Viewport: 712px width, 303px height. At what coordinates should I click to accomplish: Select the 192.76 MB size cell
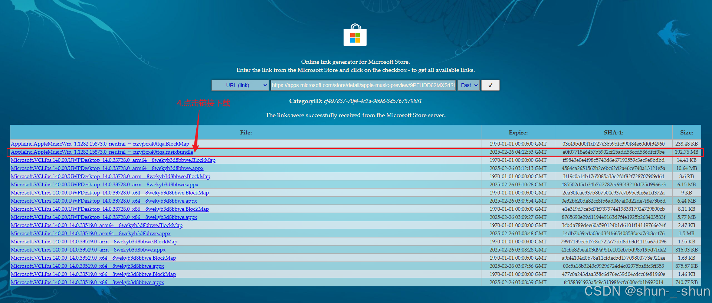point(686,152)
